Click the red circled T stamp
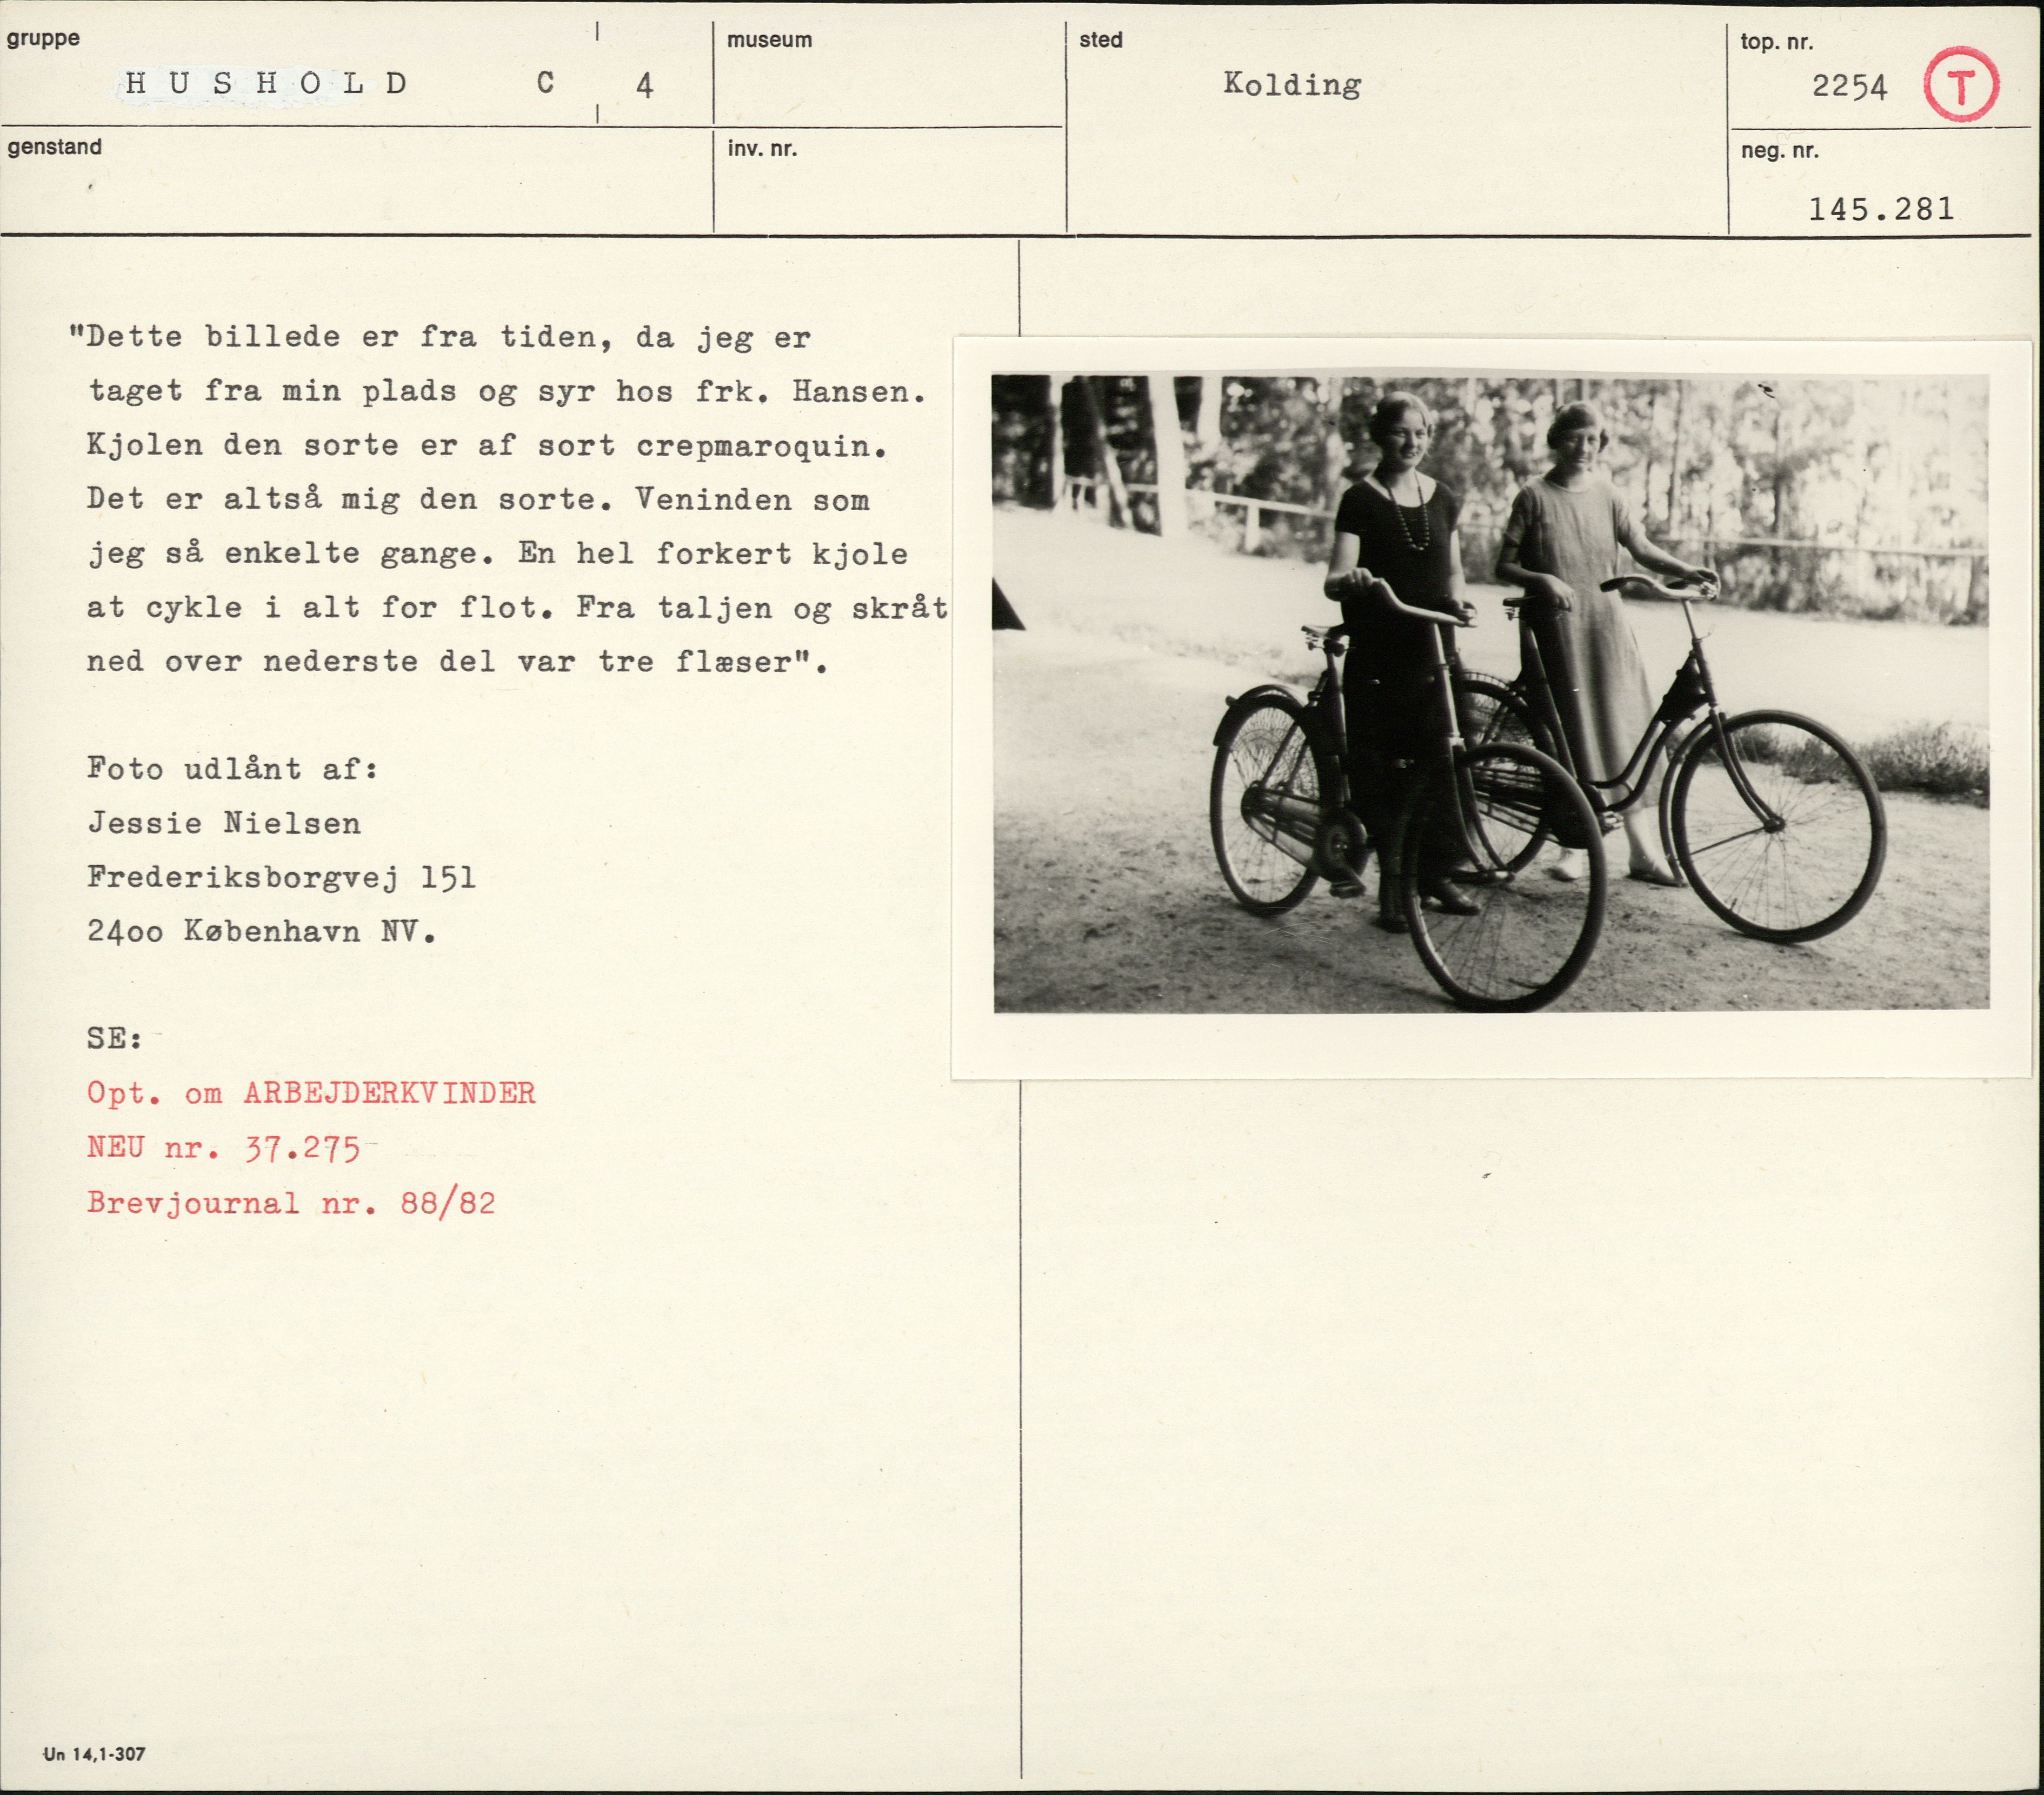2044x1795 pixels. [1961, 85]
